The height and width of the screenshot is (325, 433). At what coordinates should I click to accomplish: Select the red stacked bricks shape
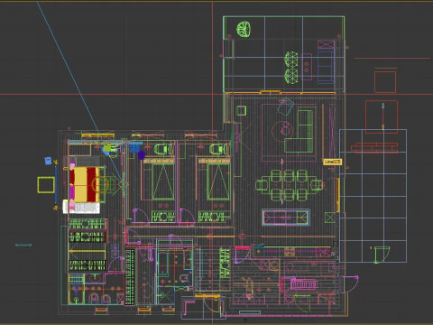(x=374, y=148)
